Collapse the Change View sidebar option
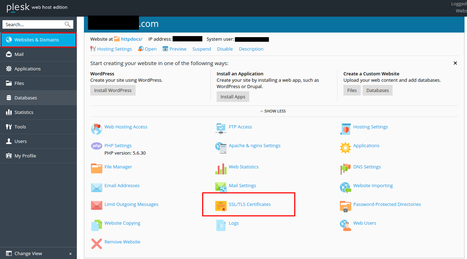This screenshot has height=259, width=467. (x=70, y=254)
